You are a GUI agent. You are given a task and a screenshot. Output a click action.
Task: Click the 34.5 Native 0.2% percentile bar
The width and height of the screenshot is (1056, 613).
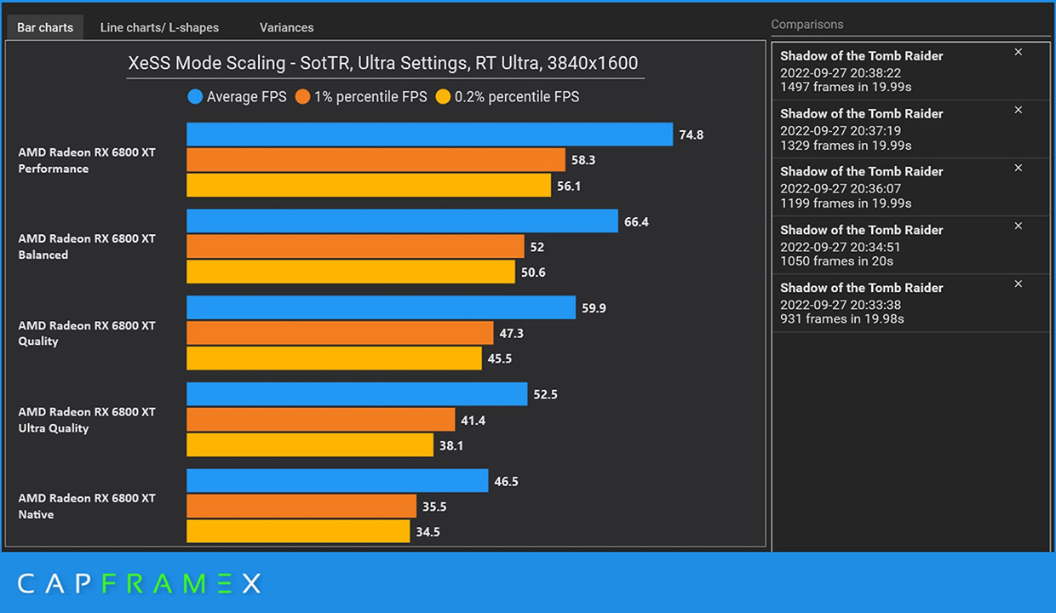299,531
